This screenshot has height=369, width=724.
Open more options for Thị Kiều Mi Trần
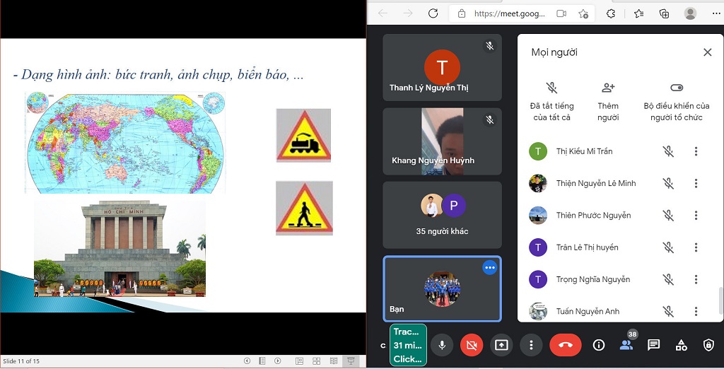(x=696, y=151)
